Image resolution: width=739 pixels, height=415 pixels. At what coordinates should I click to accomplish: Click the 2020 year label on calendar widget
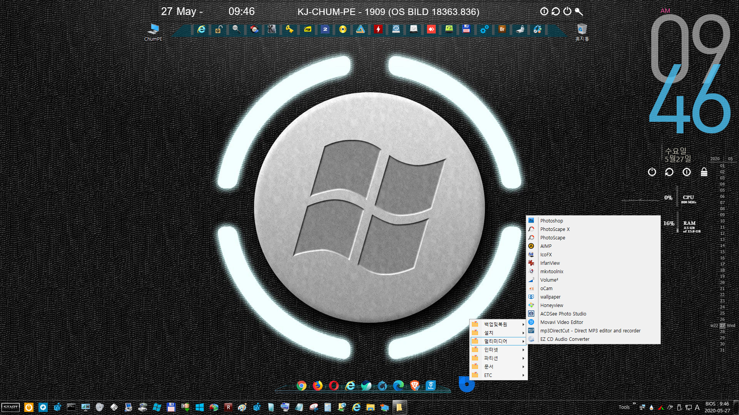[715, 159]
